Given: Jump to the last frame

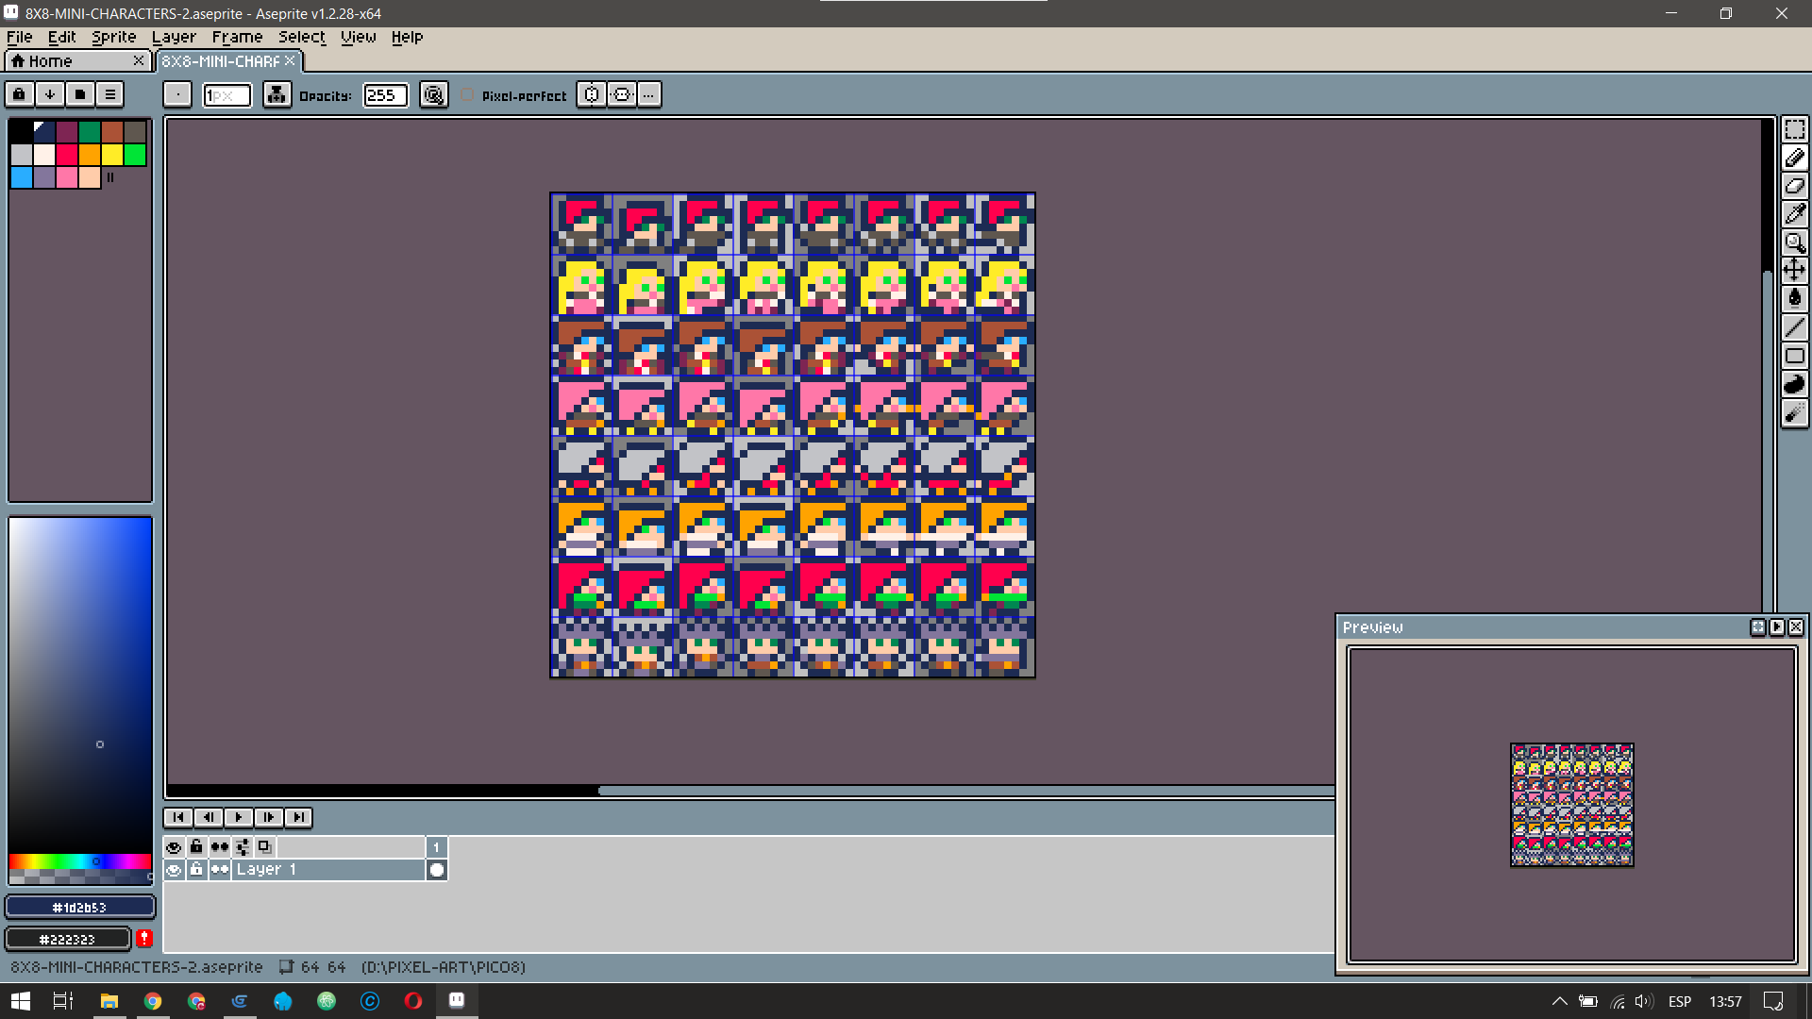Looking at the screenshot, I should [x=298, y=817].
